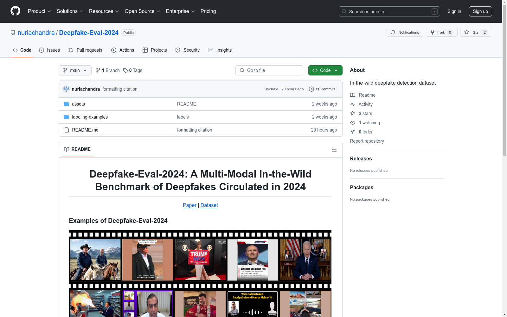The width and height of the screenshot is (507, 317).
Task: Click the Sign up button
Action: pyautogui.click(x=480, y=11)
